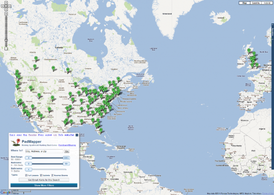Pan the map down with the arrow control
This screenshot has height=195, width=274.
[6, 9]
